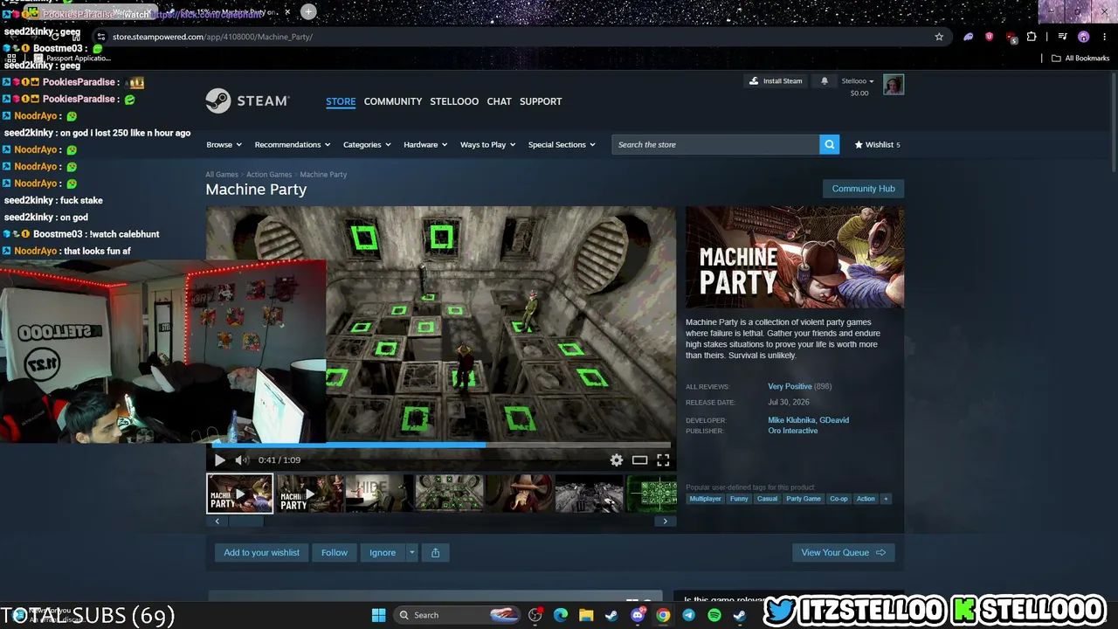1118x629 pixels.
Task: Open Spotify from the taskbar
Action: pos(714,615)
